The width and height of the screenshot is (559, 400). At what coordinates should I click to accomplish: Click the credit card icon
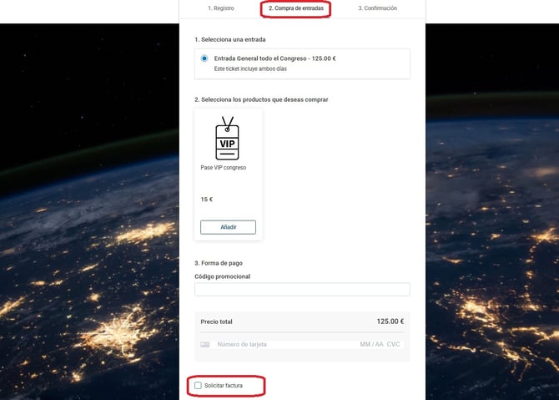pos(205,344)
